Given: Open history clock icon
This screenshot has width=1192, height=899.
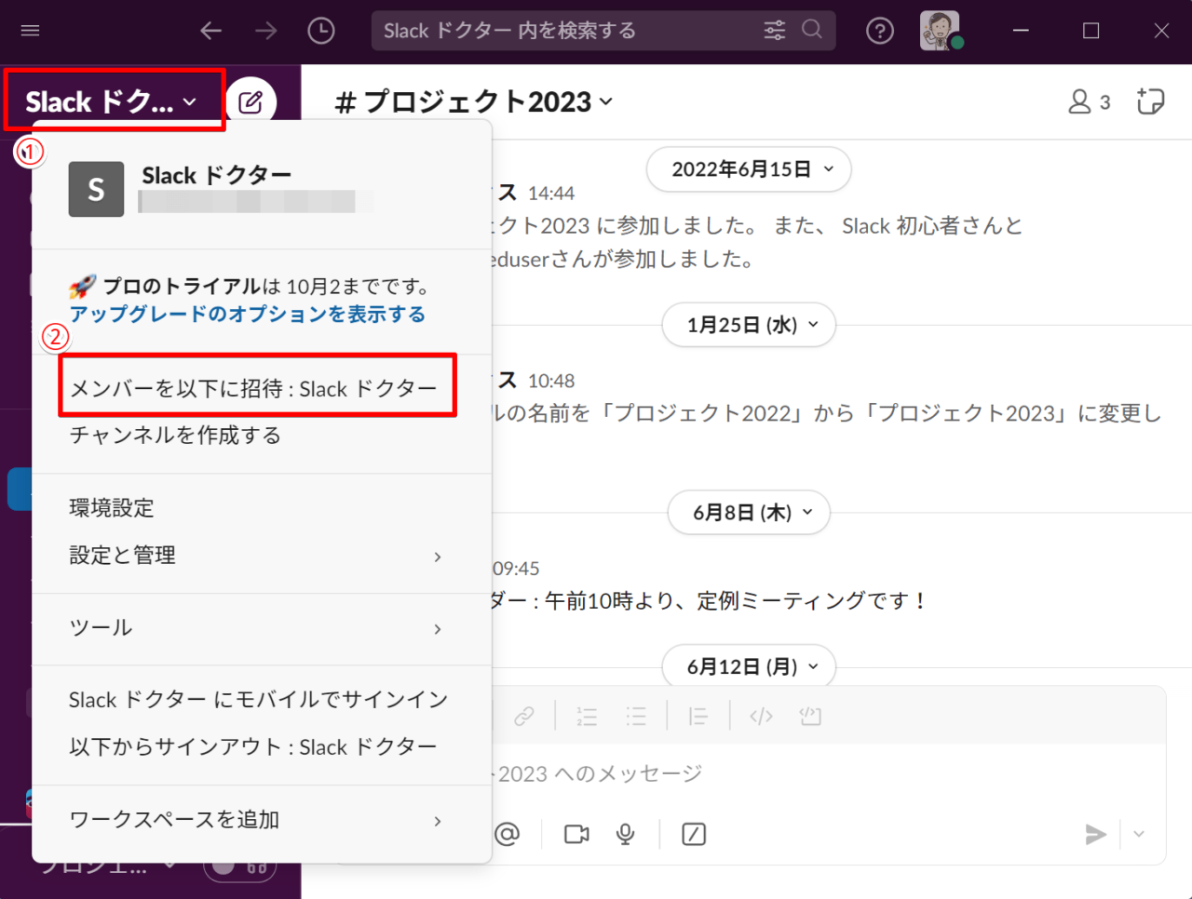Looking at the screenshot, I should 321,31.
